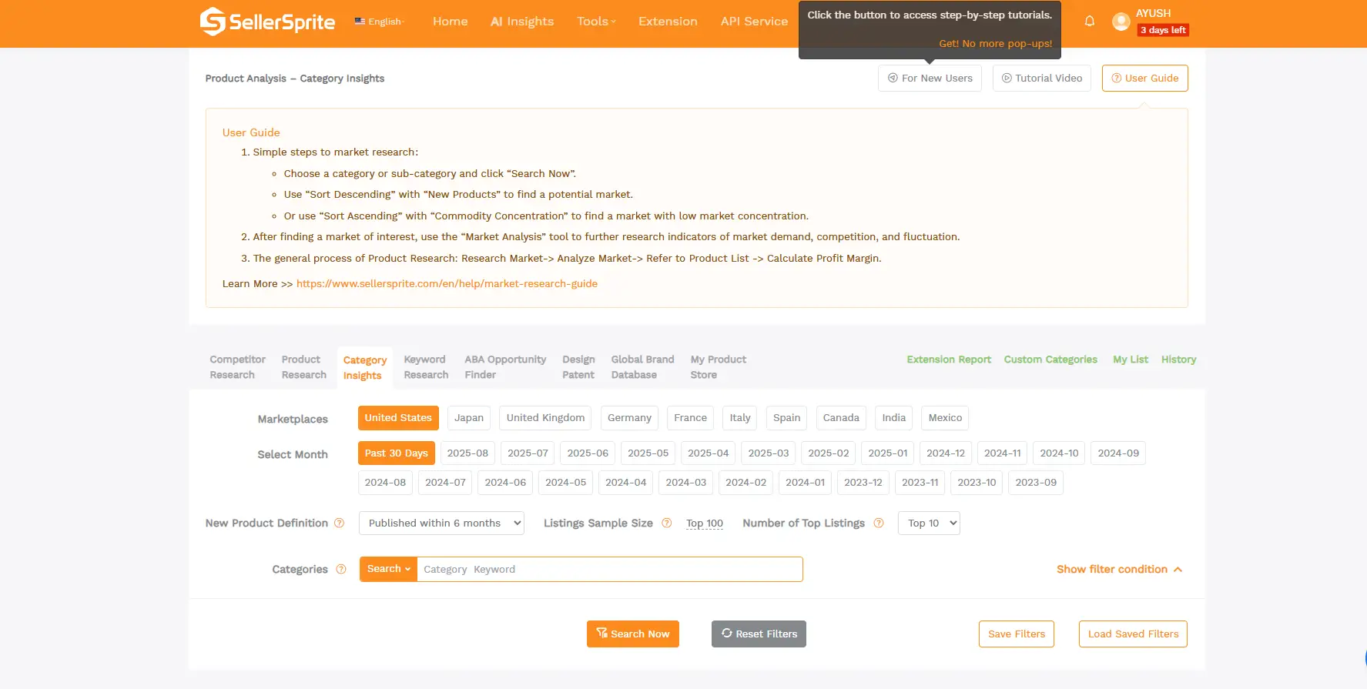1367x689 pixels.
Task: Select the Japan marketplace
Action: (469, 418)
